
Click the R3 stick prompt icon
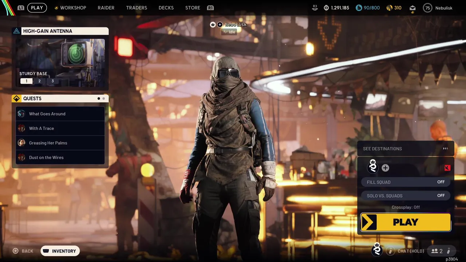[315, 7]
